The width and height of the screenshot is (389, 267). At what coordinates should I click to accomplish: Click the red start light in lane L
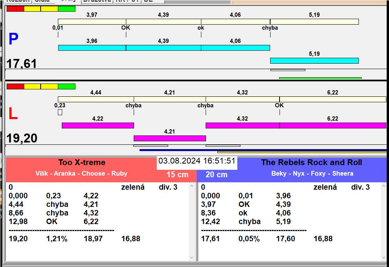pos(15,86)
